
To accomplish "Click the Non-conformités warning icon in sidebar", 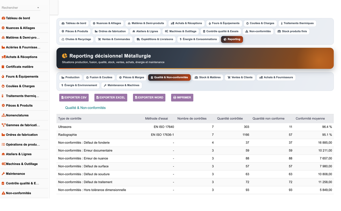I will click(3, 193).
